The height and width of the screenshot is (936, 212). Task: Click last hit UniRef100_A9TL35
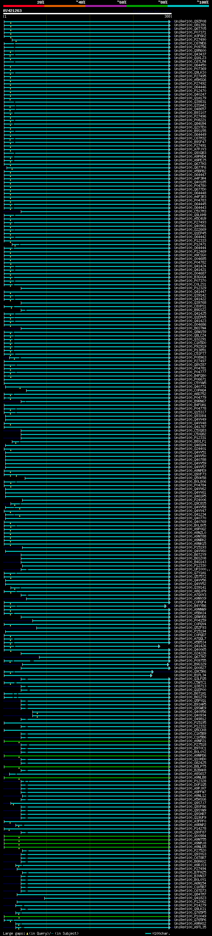point(190,927)
